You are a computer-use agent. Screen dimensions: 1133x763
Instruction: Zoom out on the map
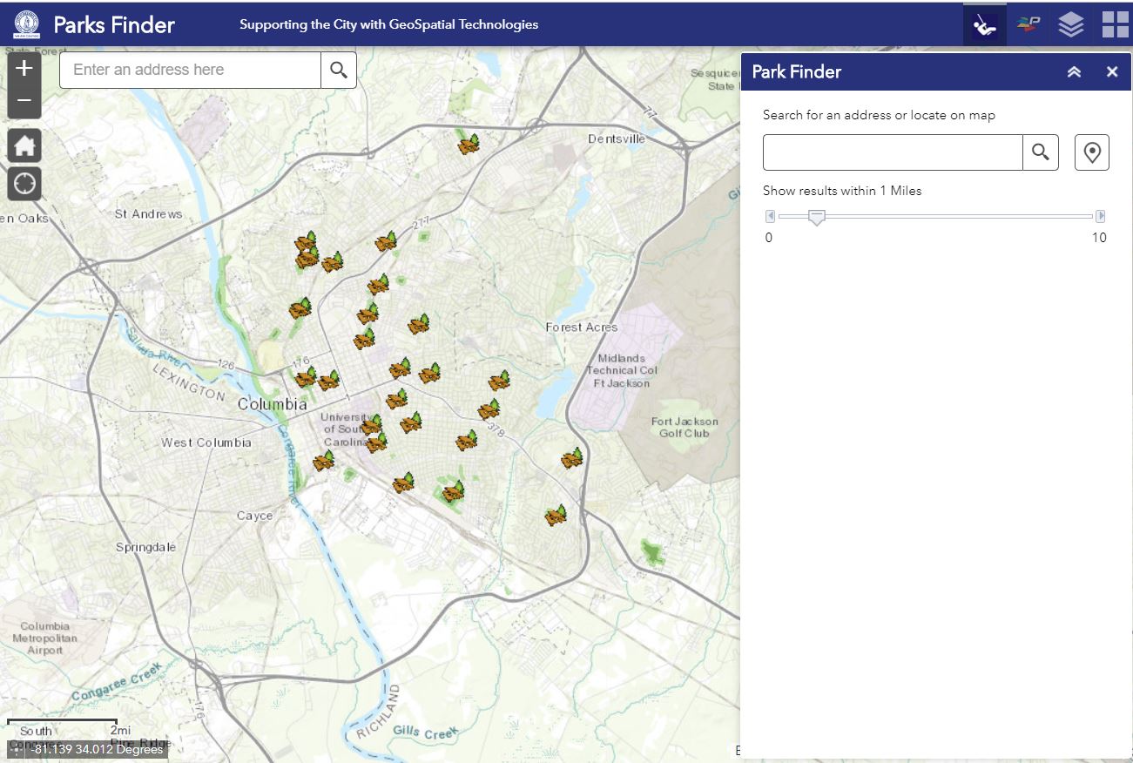24,101
